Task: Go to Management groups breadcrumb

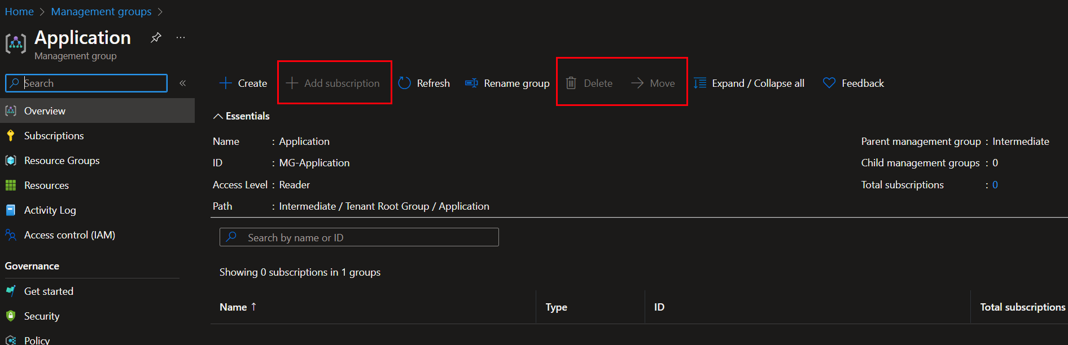Action: click(x=101, y=11)
